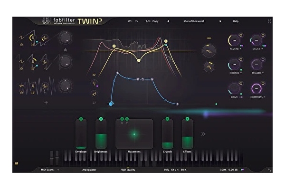
Task: Toggle power of the second oscillator
Action: pyautogui.click(x=21, y=69)
